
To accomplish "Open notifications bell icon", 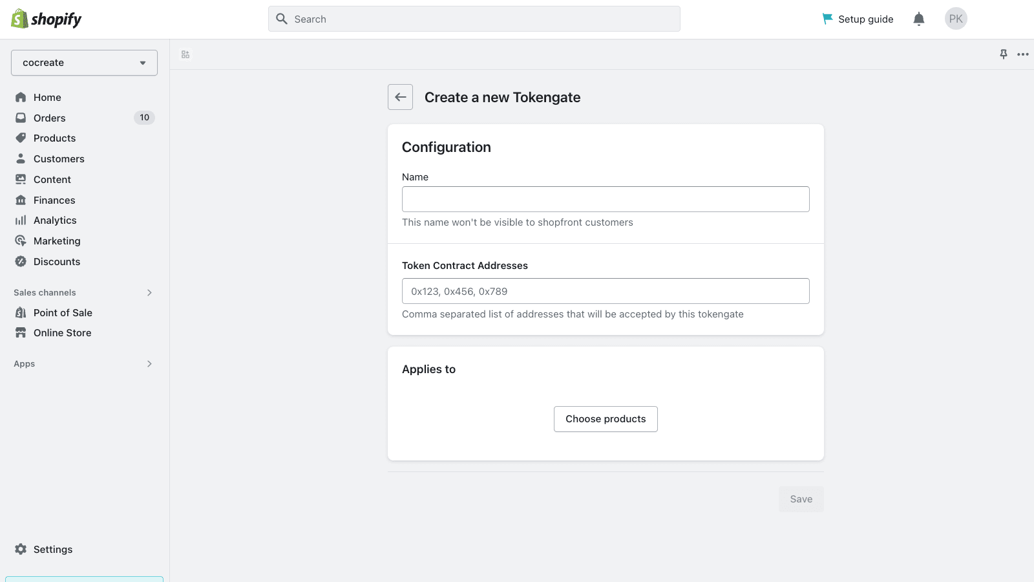I will click(x=918, y=19).
